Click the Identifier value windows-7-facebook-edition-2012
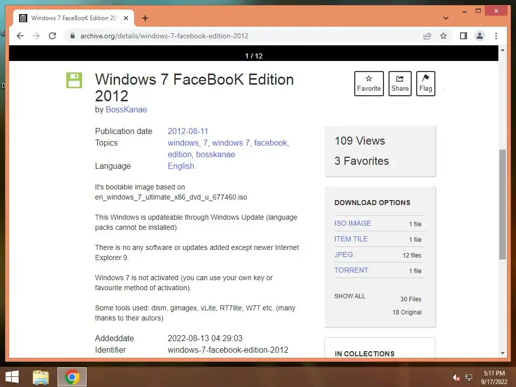This screenshot has height=387, width=516. tap(228, 350)
